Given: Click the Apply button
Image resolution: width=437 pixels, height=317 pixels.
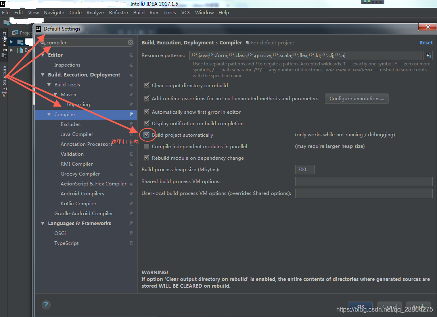Looking at the screenshot, I should tap(418, 307).
